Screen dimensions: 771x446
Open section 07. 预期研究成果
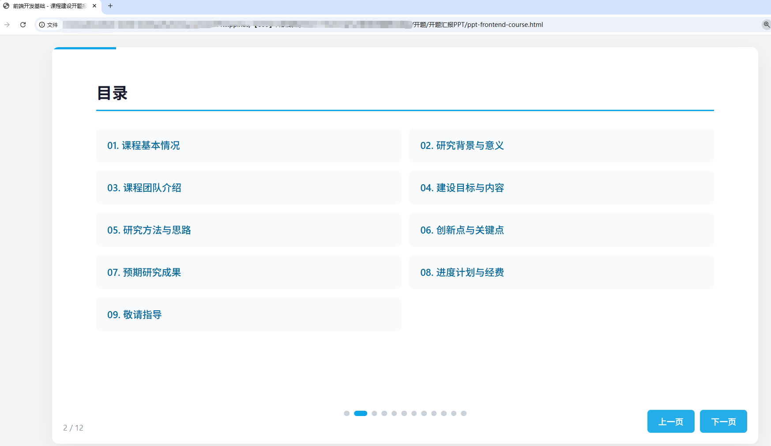coord(248,272)
